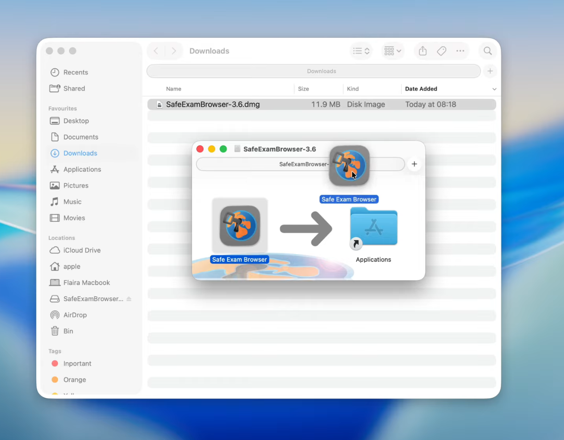Select the Safe Exam Browser app icon in the disk image window

(x=240, y=226)
